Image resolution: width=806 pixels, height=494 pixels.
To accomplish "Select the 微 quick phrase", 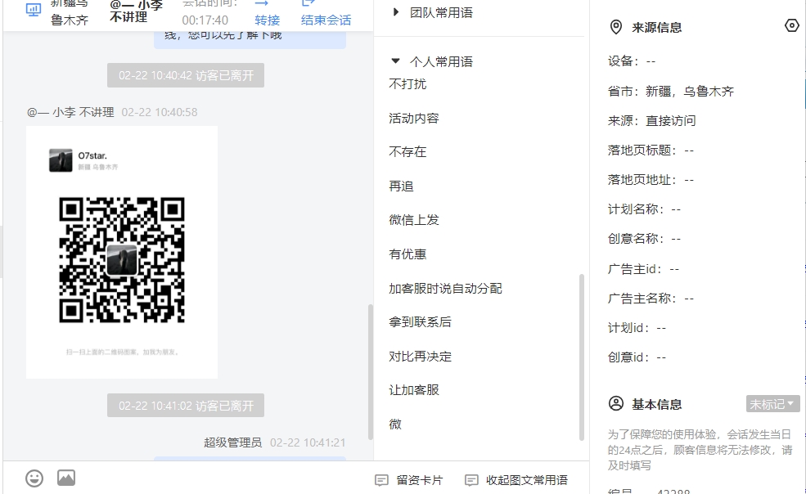I will [395, 424].
